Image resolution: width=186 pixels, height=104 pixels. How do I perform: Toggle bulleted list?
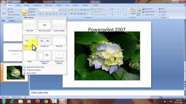click(72, 10)
